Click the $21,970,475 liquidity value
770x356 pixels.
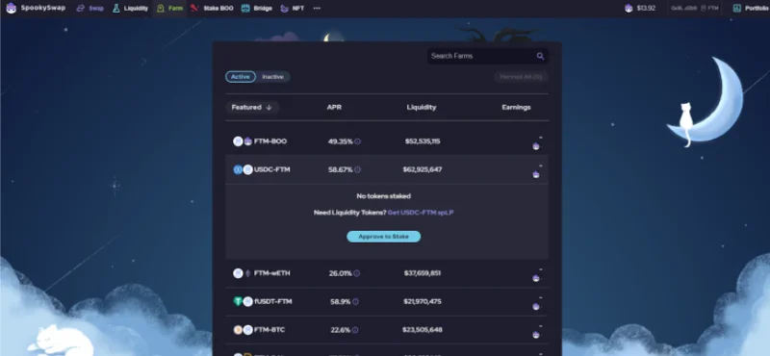tap(423, 301)
